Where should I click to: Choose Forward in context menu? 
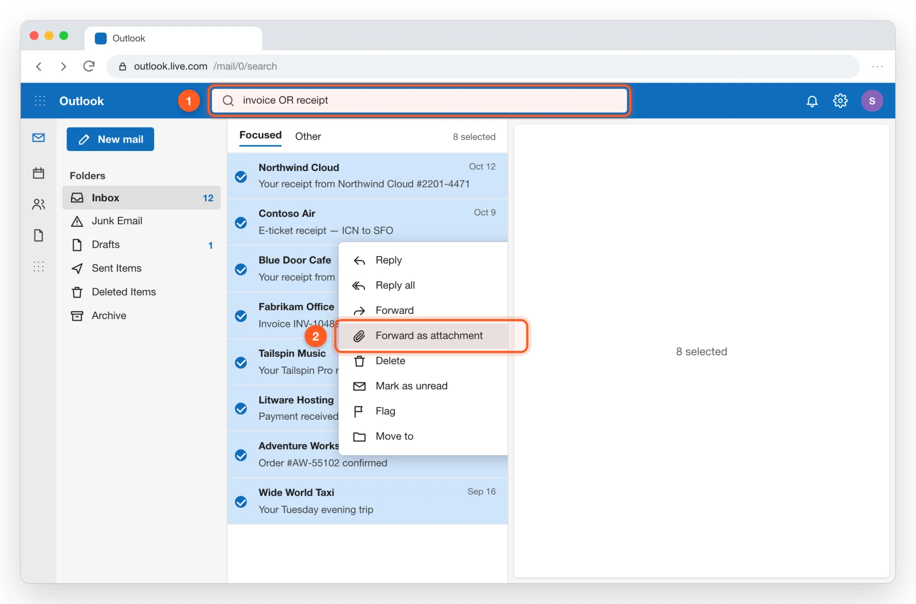423,310
